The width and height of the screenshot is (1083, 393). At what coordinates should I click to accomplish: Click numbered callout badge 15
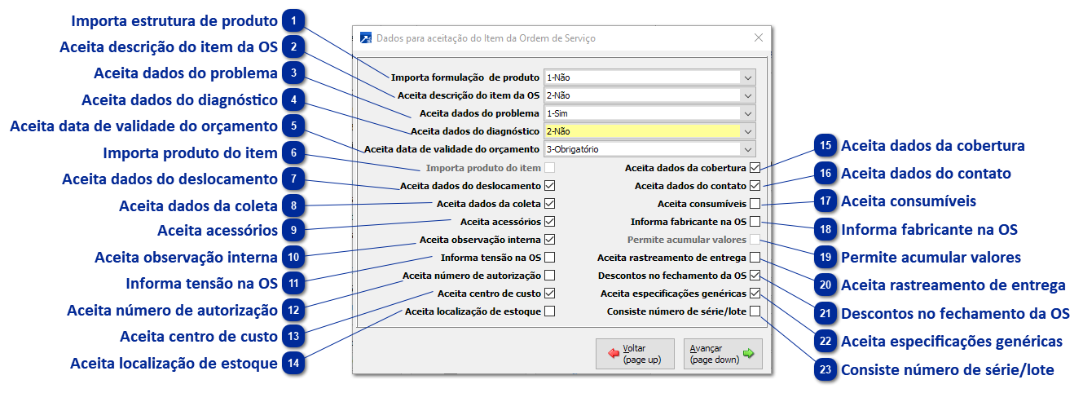pos(826,146)
